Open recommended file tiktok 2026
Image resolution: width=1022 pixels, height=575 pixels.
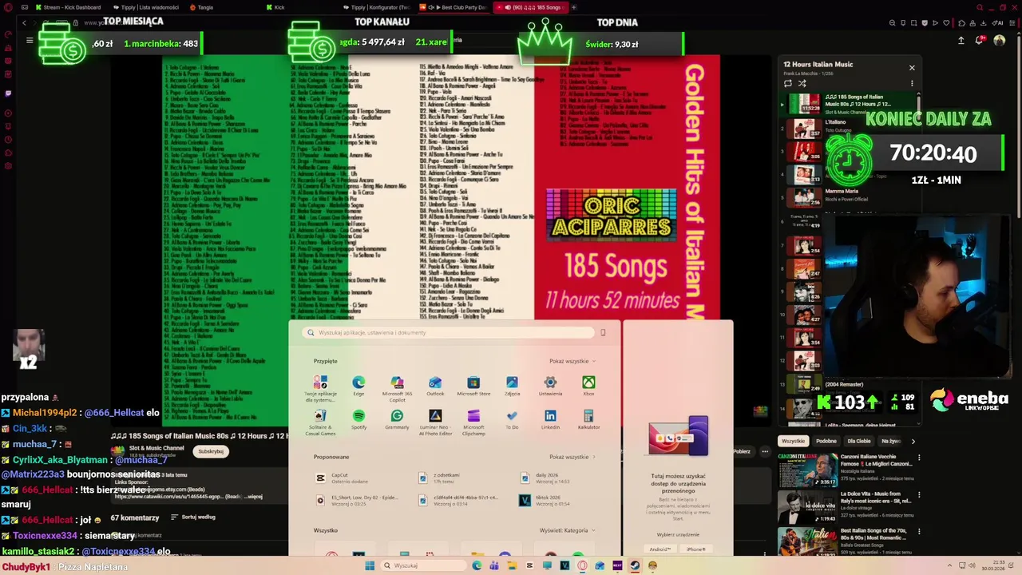tap(544, 500)
